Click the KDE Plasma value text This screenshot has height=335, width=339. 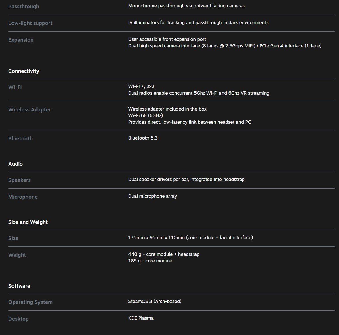pos(141,318)
